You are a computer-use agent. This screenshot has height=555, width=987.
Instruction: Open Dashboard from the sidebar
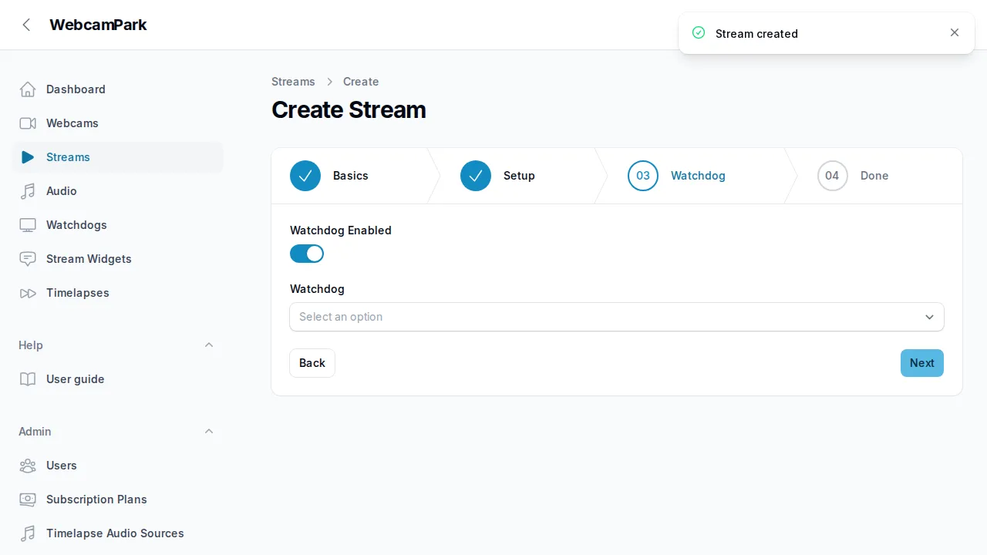[118, 89]
